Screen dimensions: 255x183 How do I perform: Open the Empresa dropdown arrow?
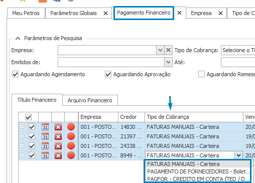tap(160, 50)
